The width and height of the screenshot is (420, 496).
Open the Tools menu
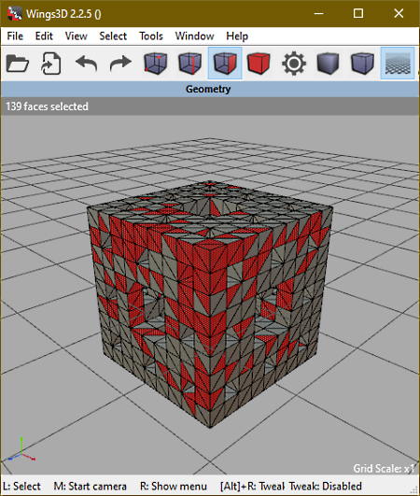tap(151, 36)
